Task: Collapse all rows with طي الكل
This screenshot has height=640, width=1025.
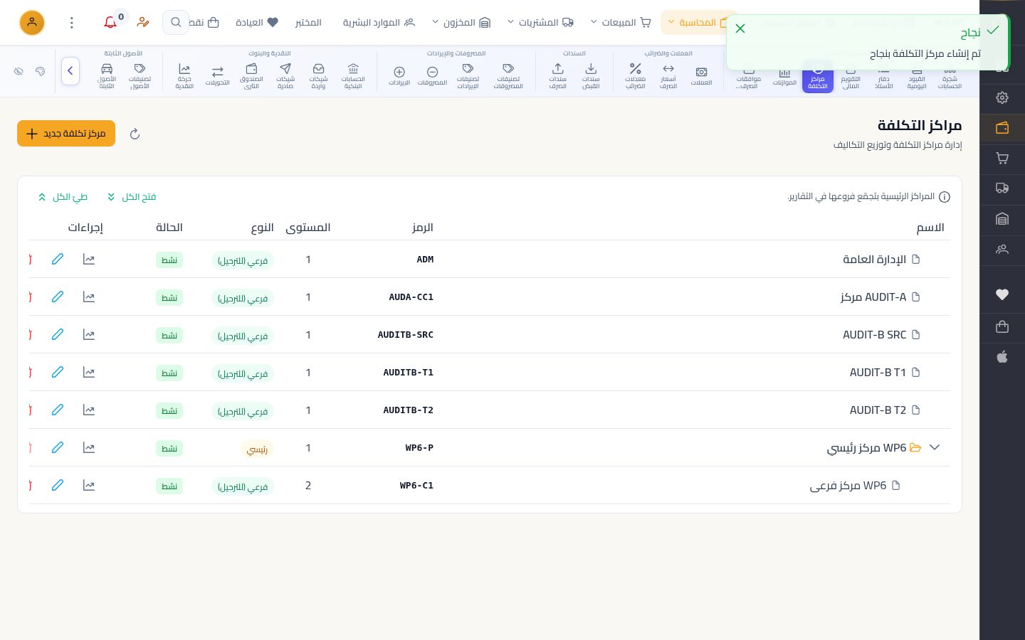Action: pos(63,197)
